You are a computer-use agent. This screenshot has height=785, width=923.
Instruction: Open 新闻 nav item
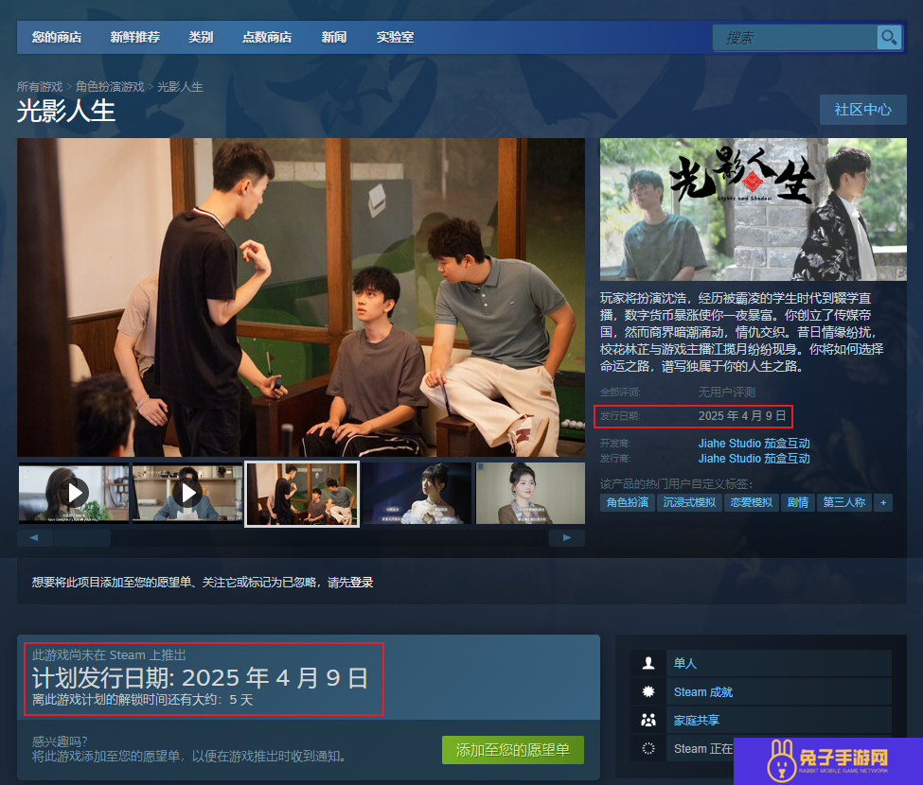click(x=334, y=37)
